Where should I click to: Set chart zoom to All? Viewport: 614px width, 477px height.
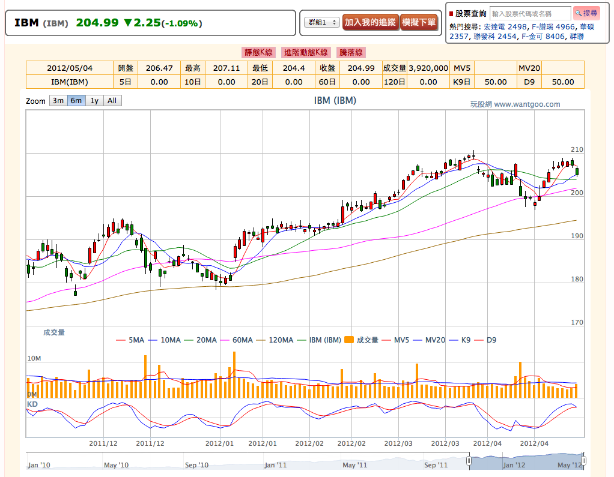click(112, 100)
